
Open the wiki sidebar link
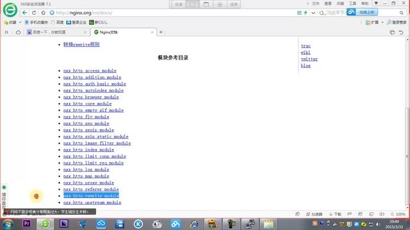306,52
